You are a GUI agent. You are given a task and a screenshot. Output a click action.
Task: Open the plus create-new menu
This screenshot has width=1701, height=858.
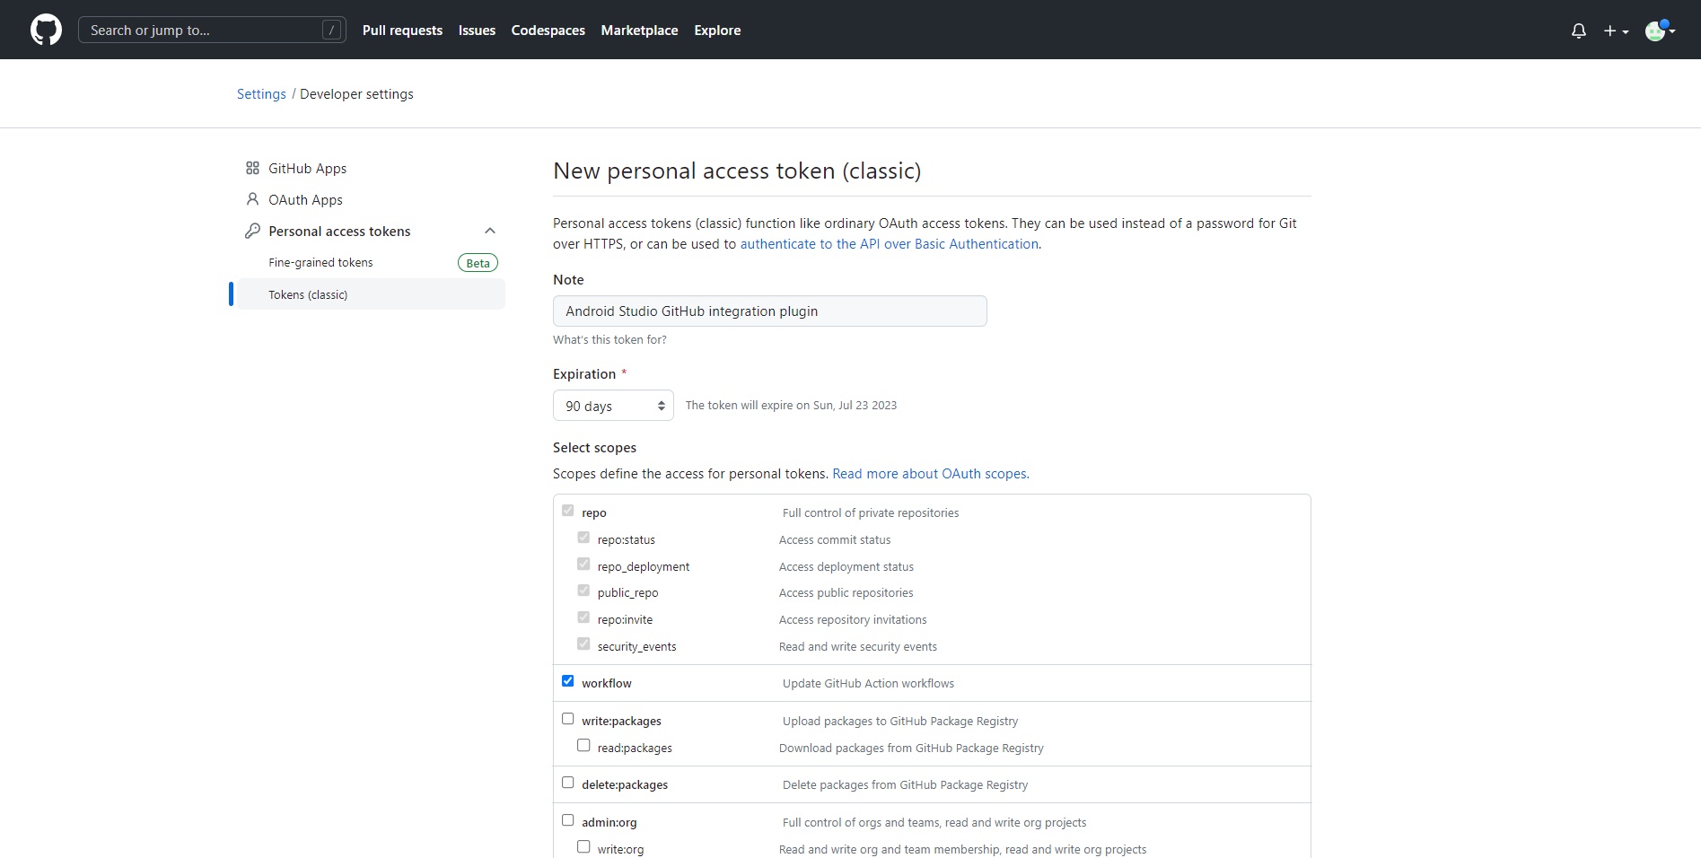(1616, 31)
